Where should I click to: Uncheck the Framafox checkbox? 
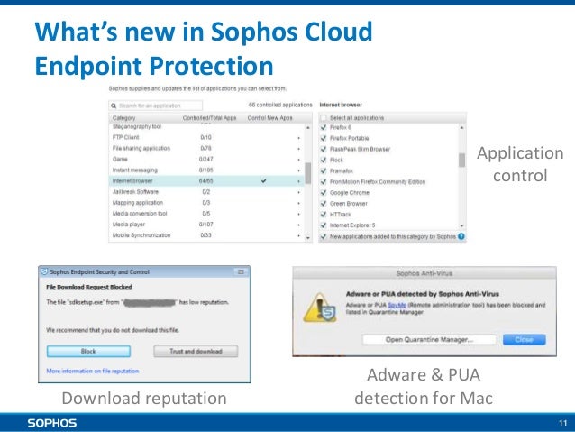pyautogui.click(x=324, y=170)
